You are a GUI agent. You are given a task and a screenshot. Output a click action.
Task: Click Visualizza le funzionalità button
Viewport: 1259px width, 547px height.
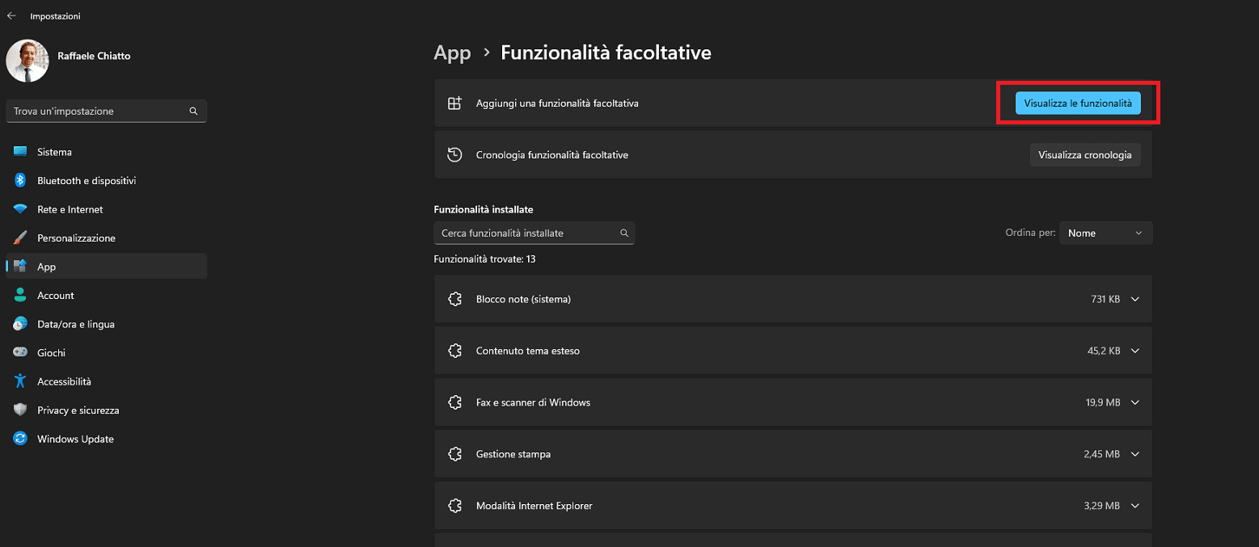pyautogui.click(x=1078, y=103)
